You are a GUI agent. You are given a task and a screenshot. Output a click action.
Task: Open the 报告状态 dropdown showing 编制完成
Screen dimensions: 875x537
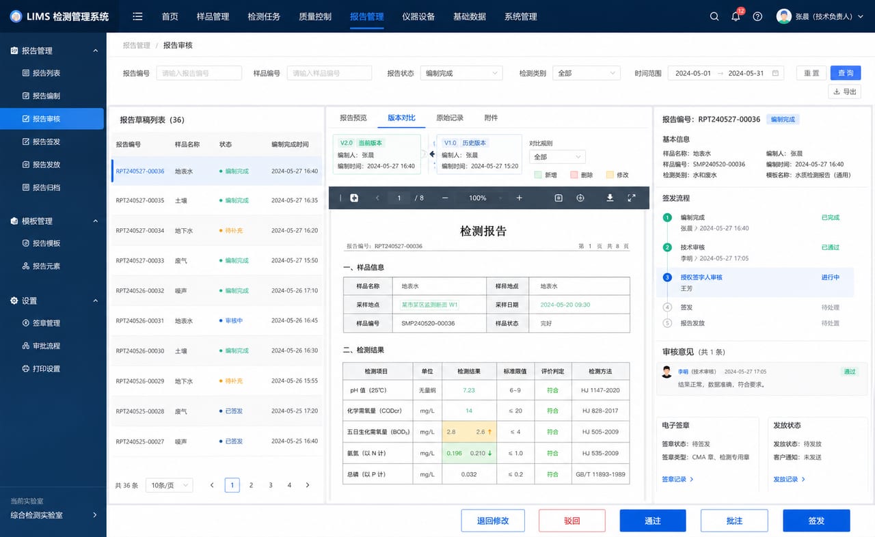(461, 73)
